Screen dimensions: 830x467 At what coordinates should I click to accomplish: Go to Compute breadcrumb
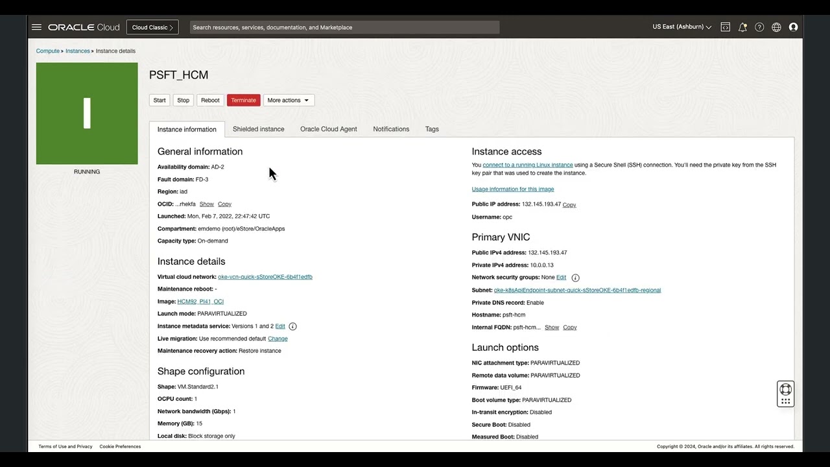tap(48, 51)
